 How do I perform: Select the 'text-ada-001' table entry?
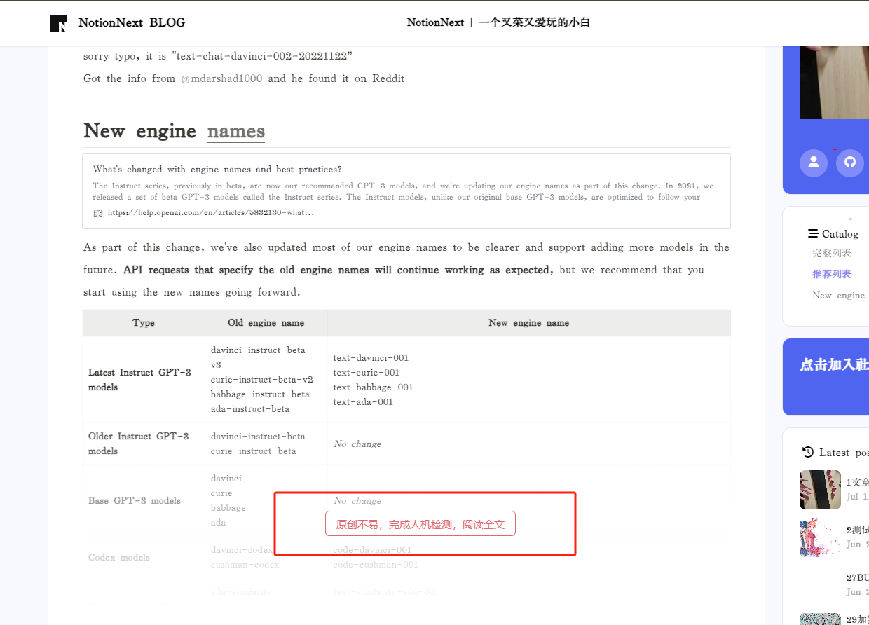tap(363, 402)
